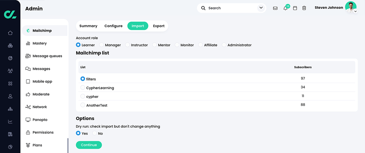Select the Monitor account role

tap(177, 45)
